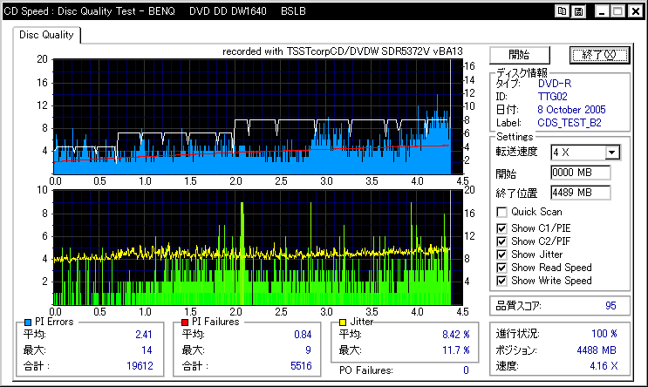Click the upper PI Errors graph
648x387 pixels.
click(x=258, y=117)
